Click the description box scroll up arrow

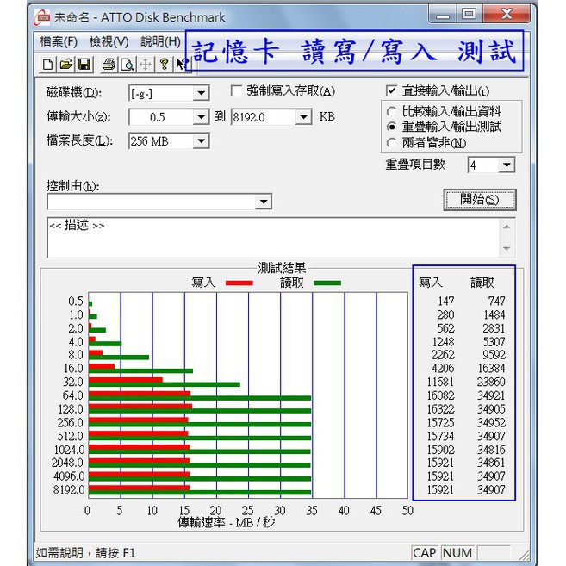click(507, 227)
